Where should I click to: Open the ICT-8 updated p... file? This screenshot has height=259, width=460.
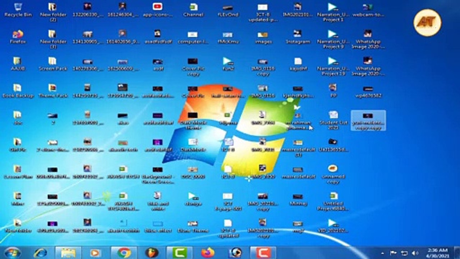pos(263,12)
